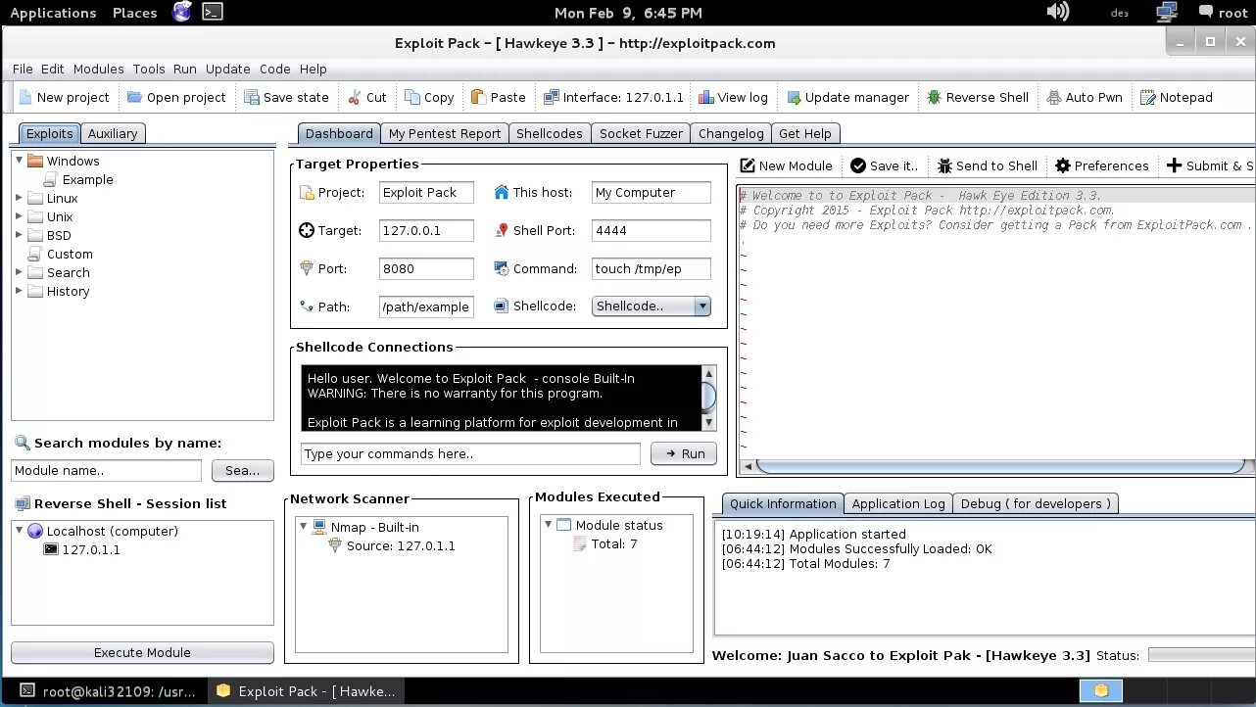Click the Cut scissors icon
The image size is (1256, 707).
(355, 97)
